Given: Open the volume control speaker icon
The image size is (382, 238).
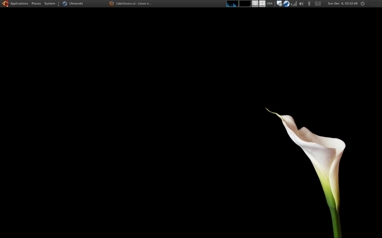Looking at the screenshot, I should pos(301,4).
